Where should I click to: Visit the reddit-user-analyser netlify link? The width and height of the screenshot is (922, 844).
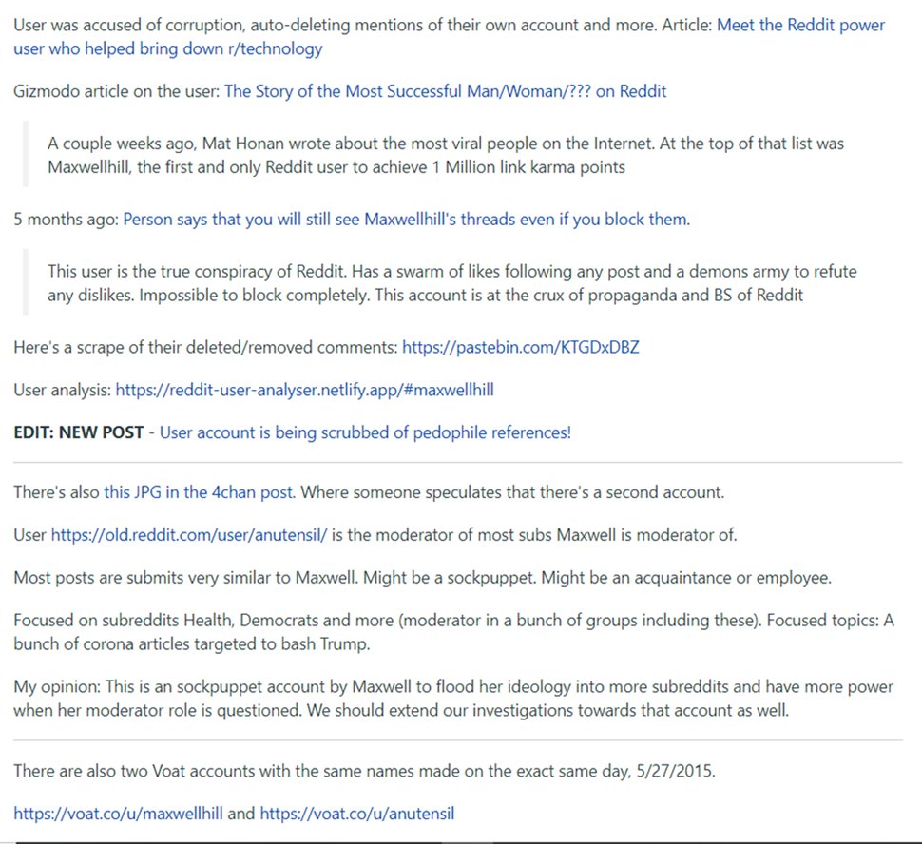304,390
